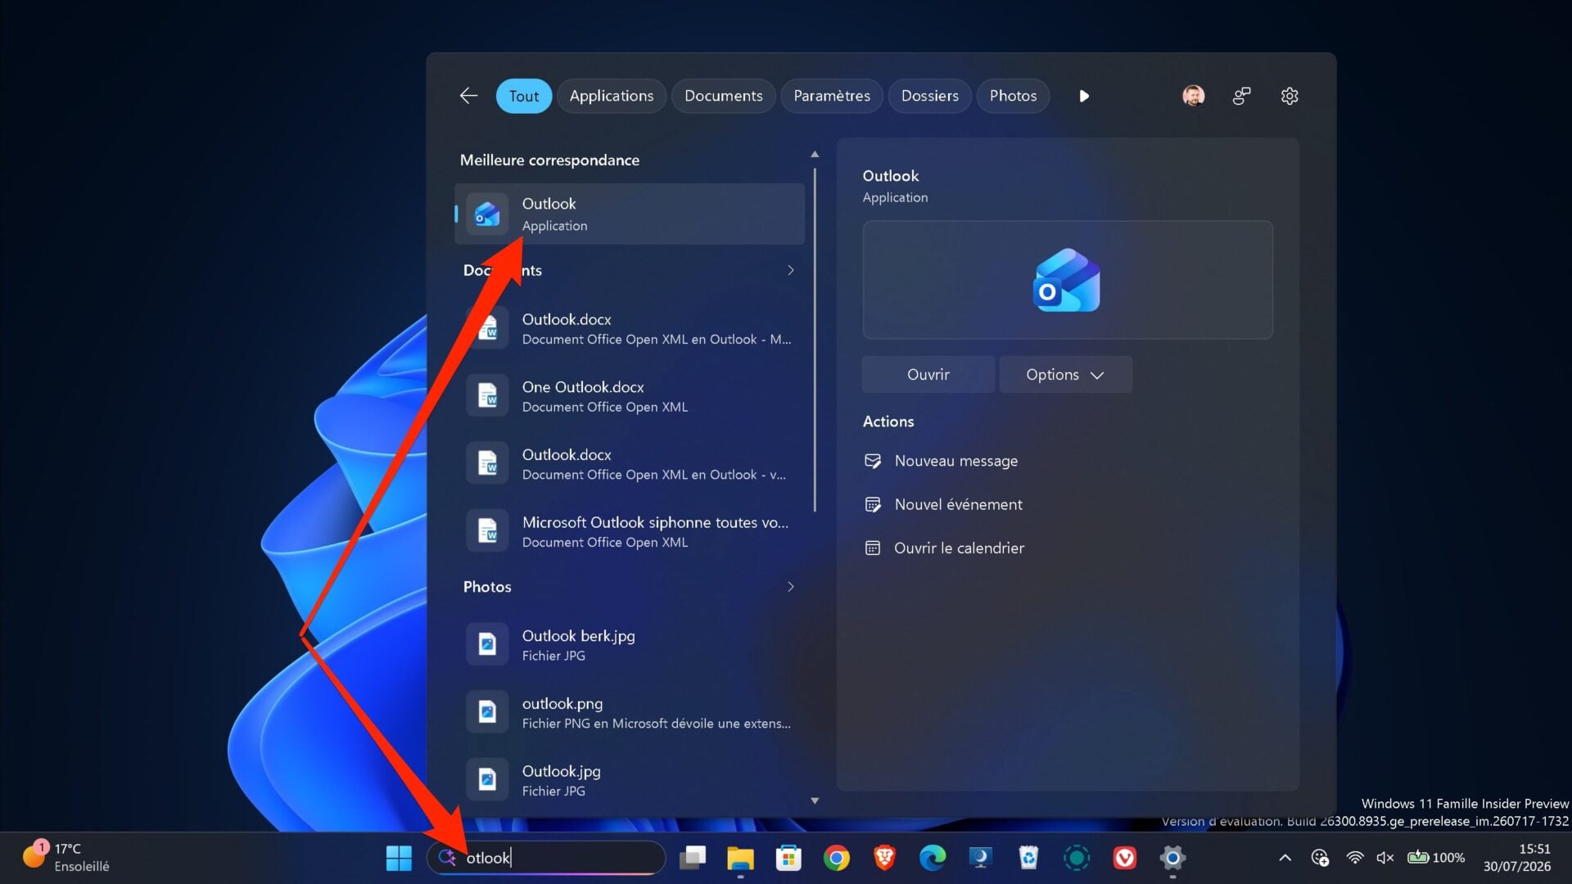Open Microsoft Store from the taskbar
The width and height of the screenshot is (1572, 884).
pos(788,857)
